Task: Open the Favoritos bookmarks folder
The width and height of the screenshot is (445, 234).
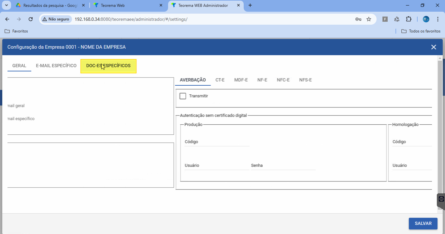Action: (16, 31)
